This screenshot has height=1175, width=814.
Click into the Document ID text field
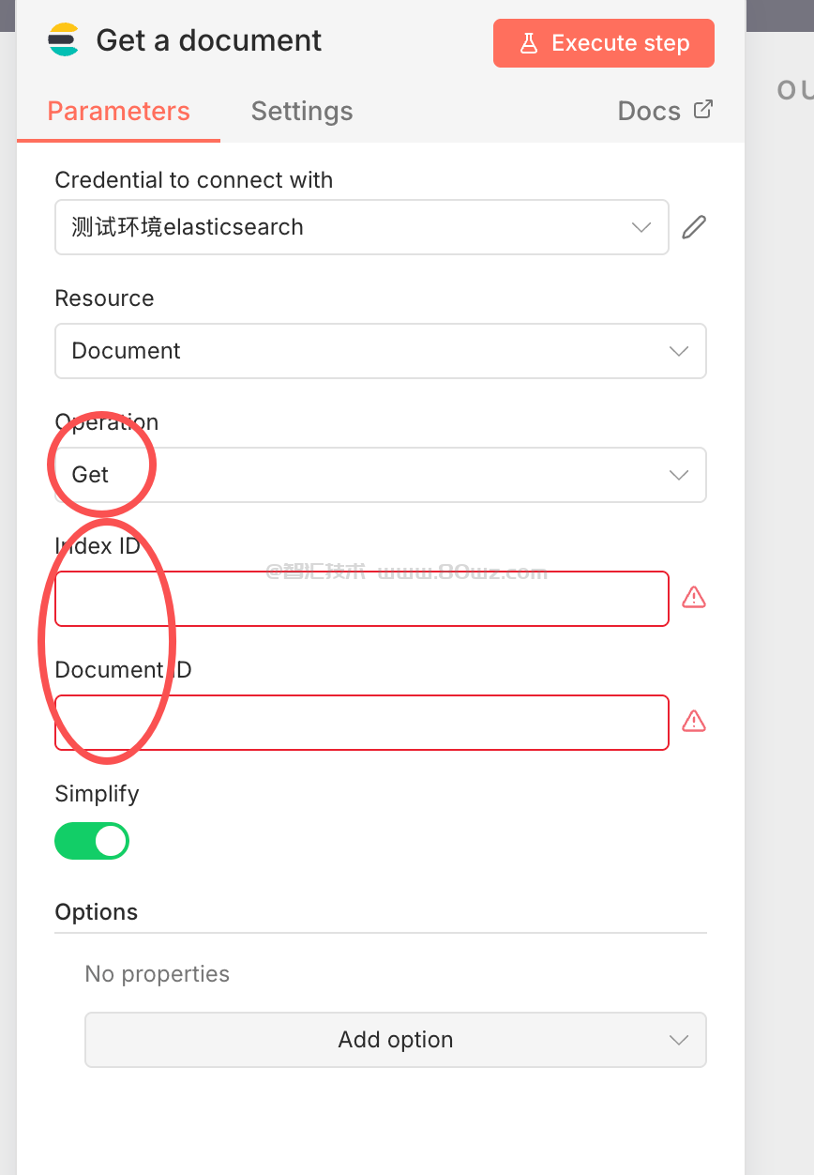pyautogui.click(x=361, y=723)
